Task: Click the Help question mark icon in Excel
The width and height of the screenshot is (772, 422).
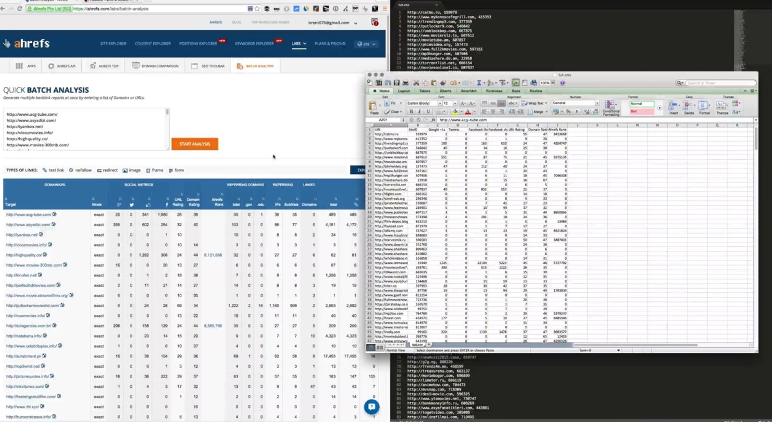Action: [x=562, y=83]
